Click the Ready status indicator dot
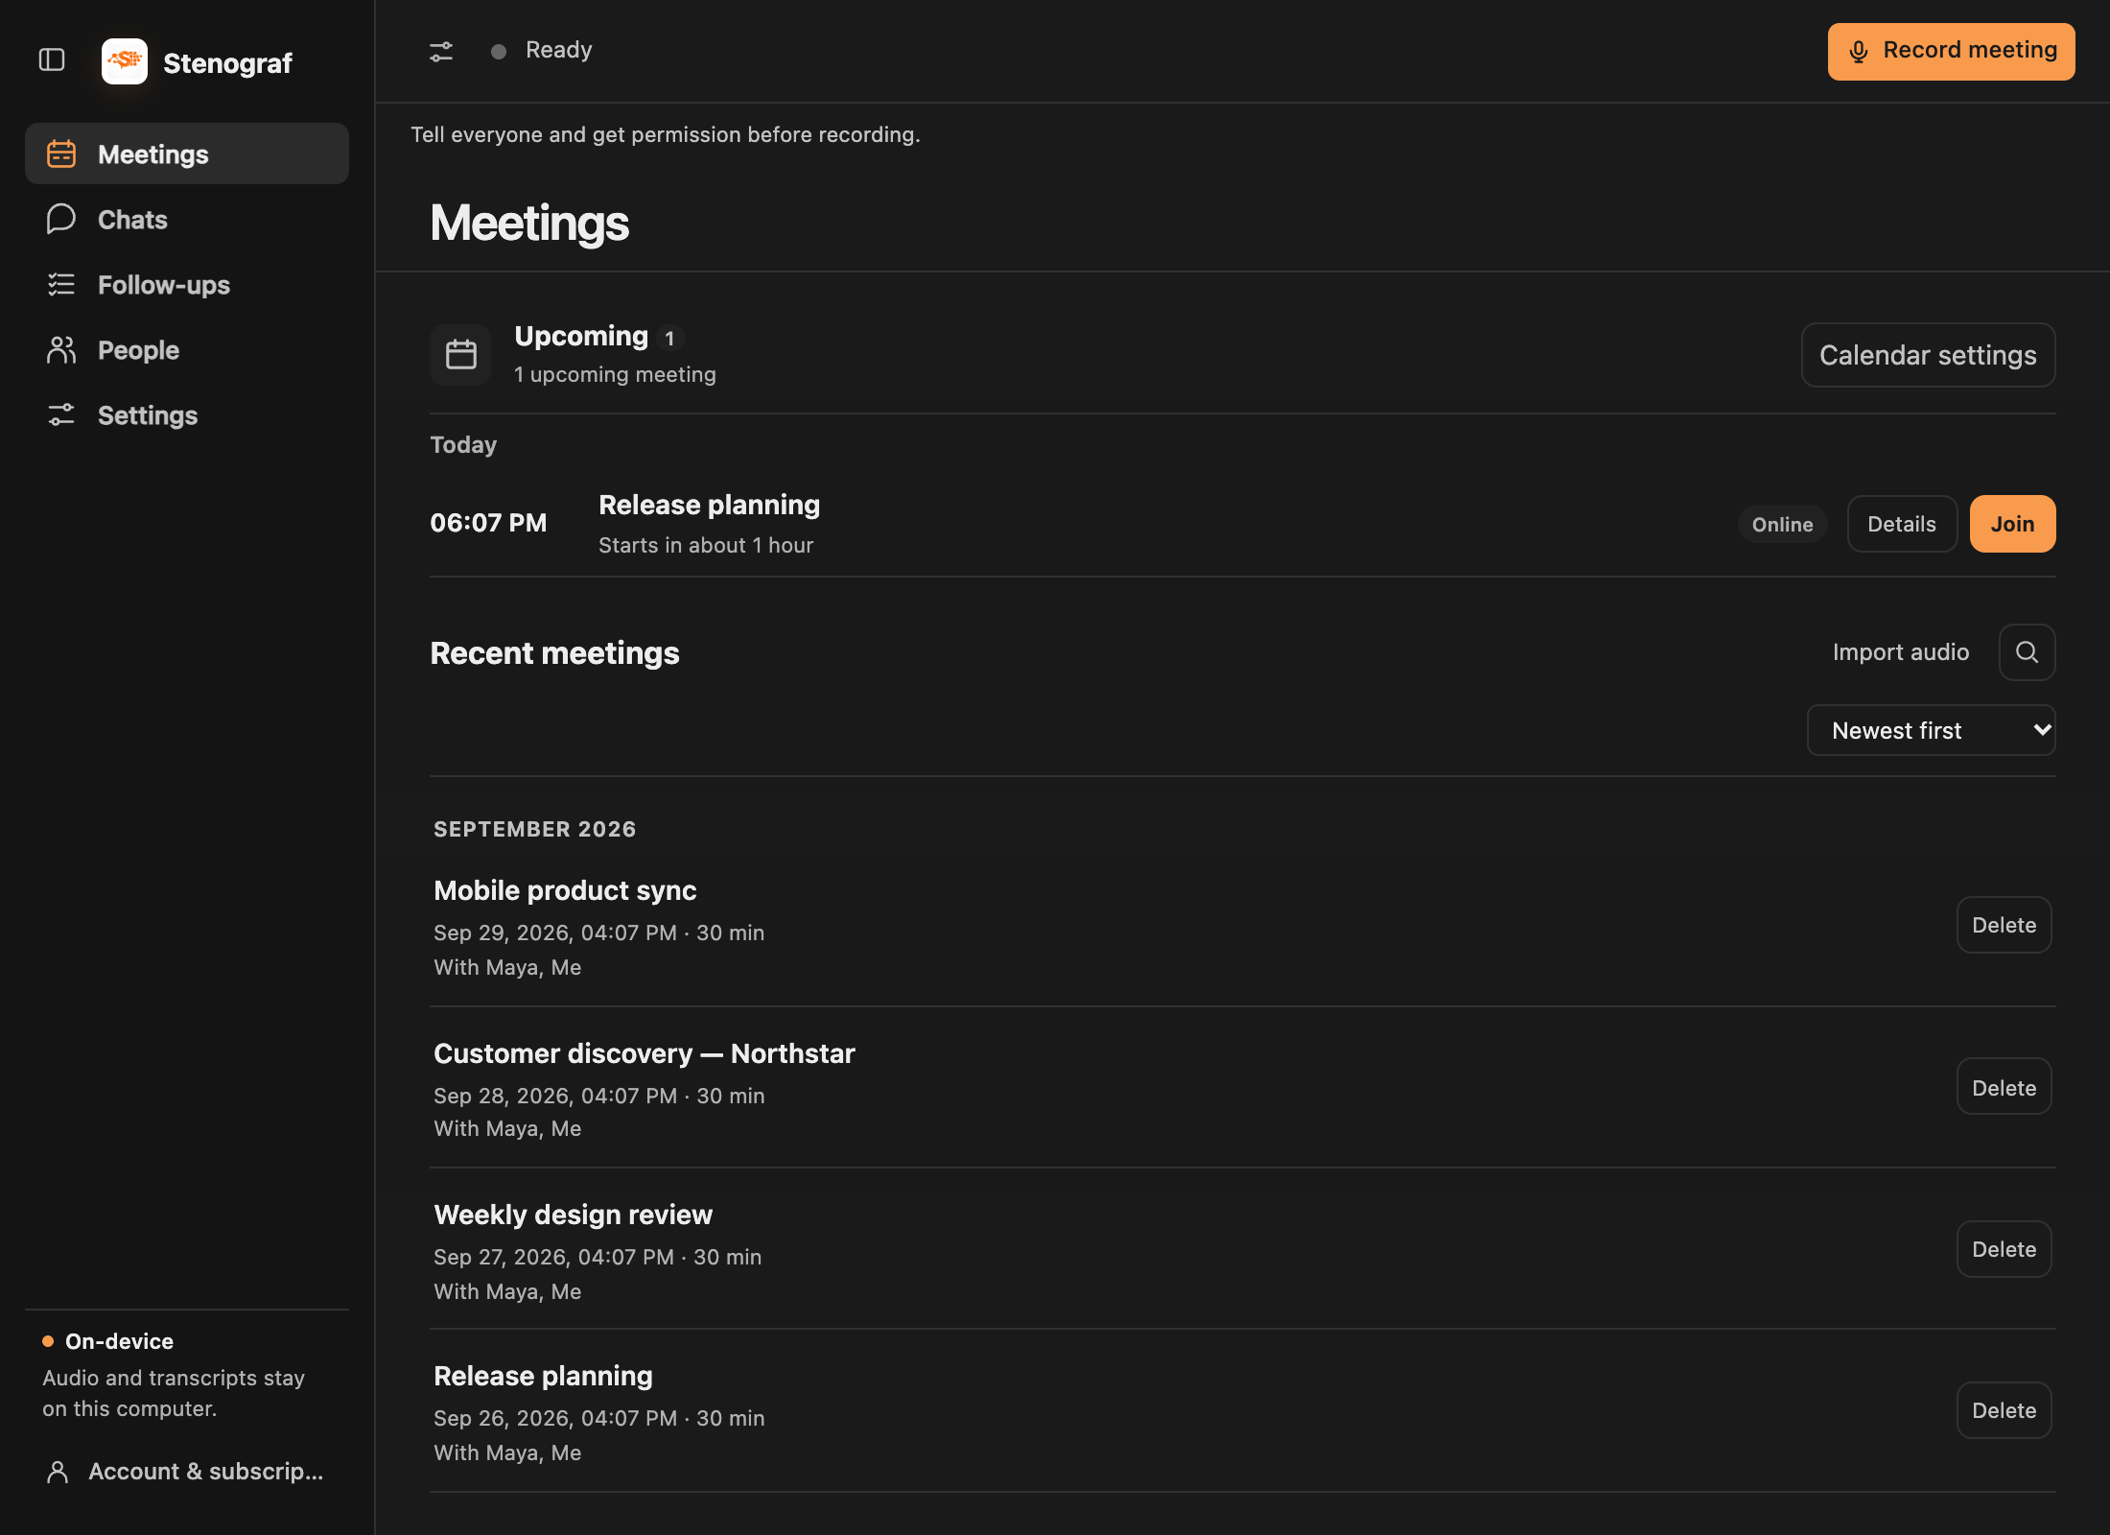2110x1535 pixels. pos(499,51)
